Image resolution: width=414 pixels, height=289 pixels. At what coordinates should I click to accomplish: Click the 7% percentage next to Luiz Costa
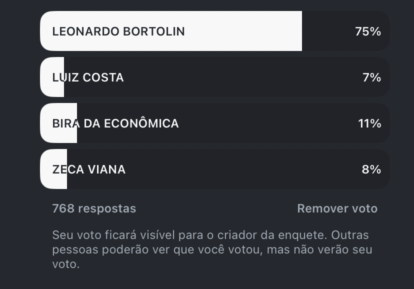[x=372, y=77]
